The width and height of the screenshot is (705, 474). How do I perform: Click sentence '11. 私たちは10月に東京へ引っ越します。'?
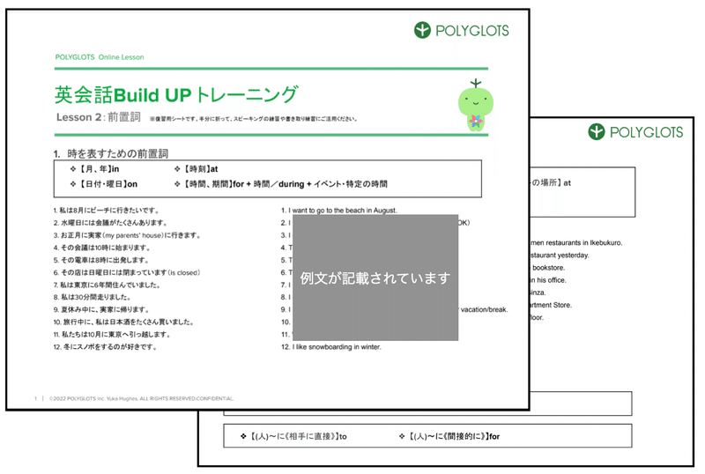point(112,334)
